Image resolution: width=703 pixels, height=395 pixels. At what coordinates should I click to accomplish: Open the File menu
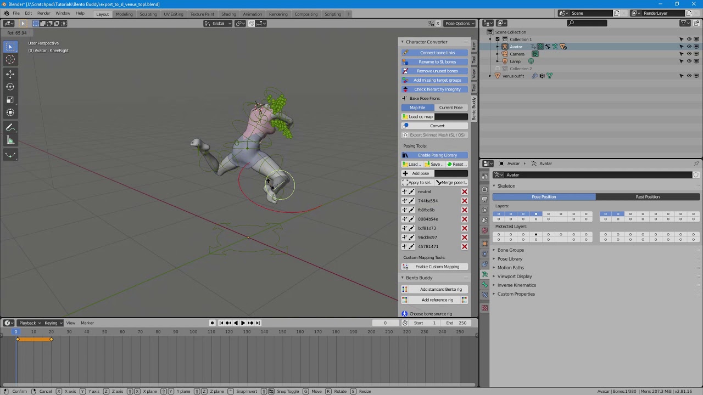point(16,13)
